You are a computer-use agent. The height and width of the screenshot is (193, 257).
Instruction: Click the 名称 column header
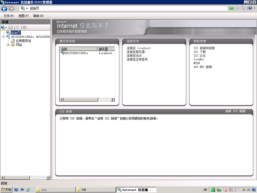[x=78, y=49]
